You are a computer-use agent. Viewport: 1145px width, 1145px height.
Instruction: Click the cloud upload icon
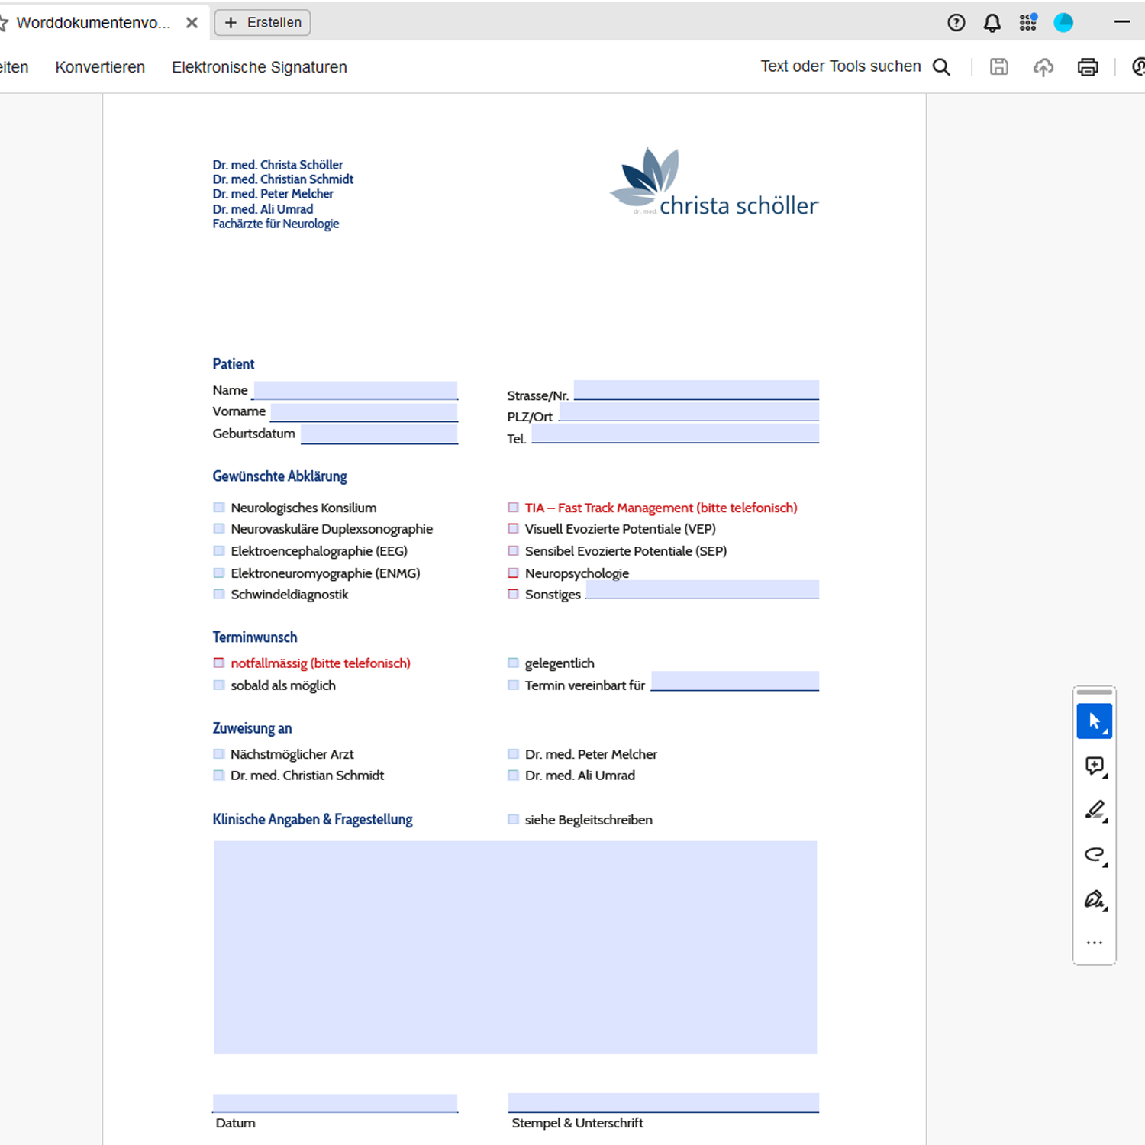click(x=1043, y=67)
